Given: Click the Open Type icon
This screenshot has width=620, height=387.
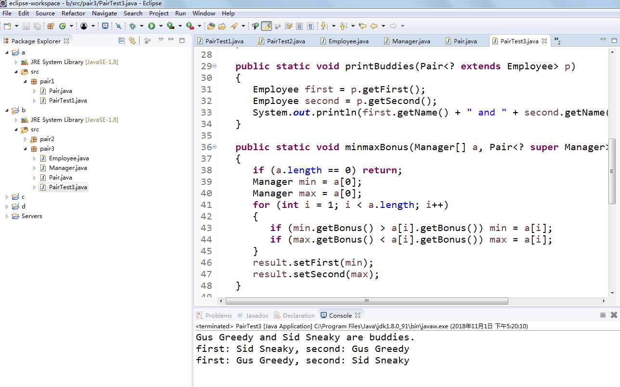Looking at the screenshot, I should (x=211, y=26).
